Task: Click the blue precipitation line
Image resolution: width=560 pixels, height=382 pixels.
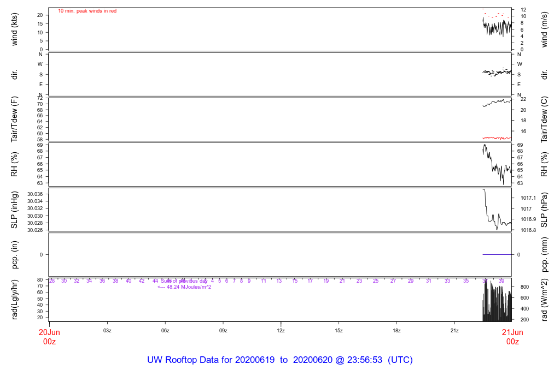Action: pyautogui.click(x=497, y=254)
